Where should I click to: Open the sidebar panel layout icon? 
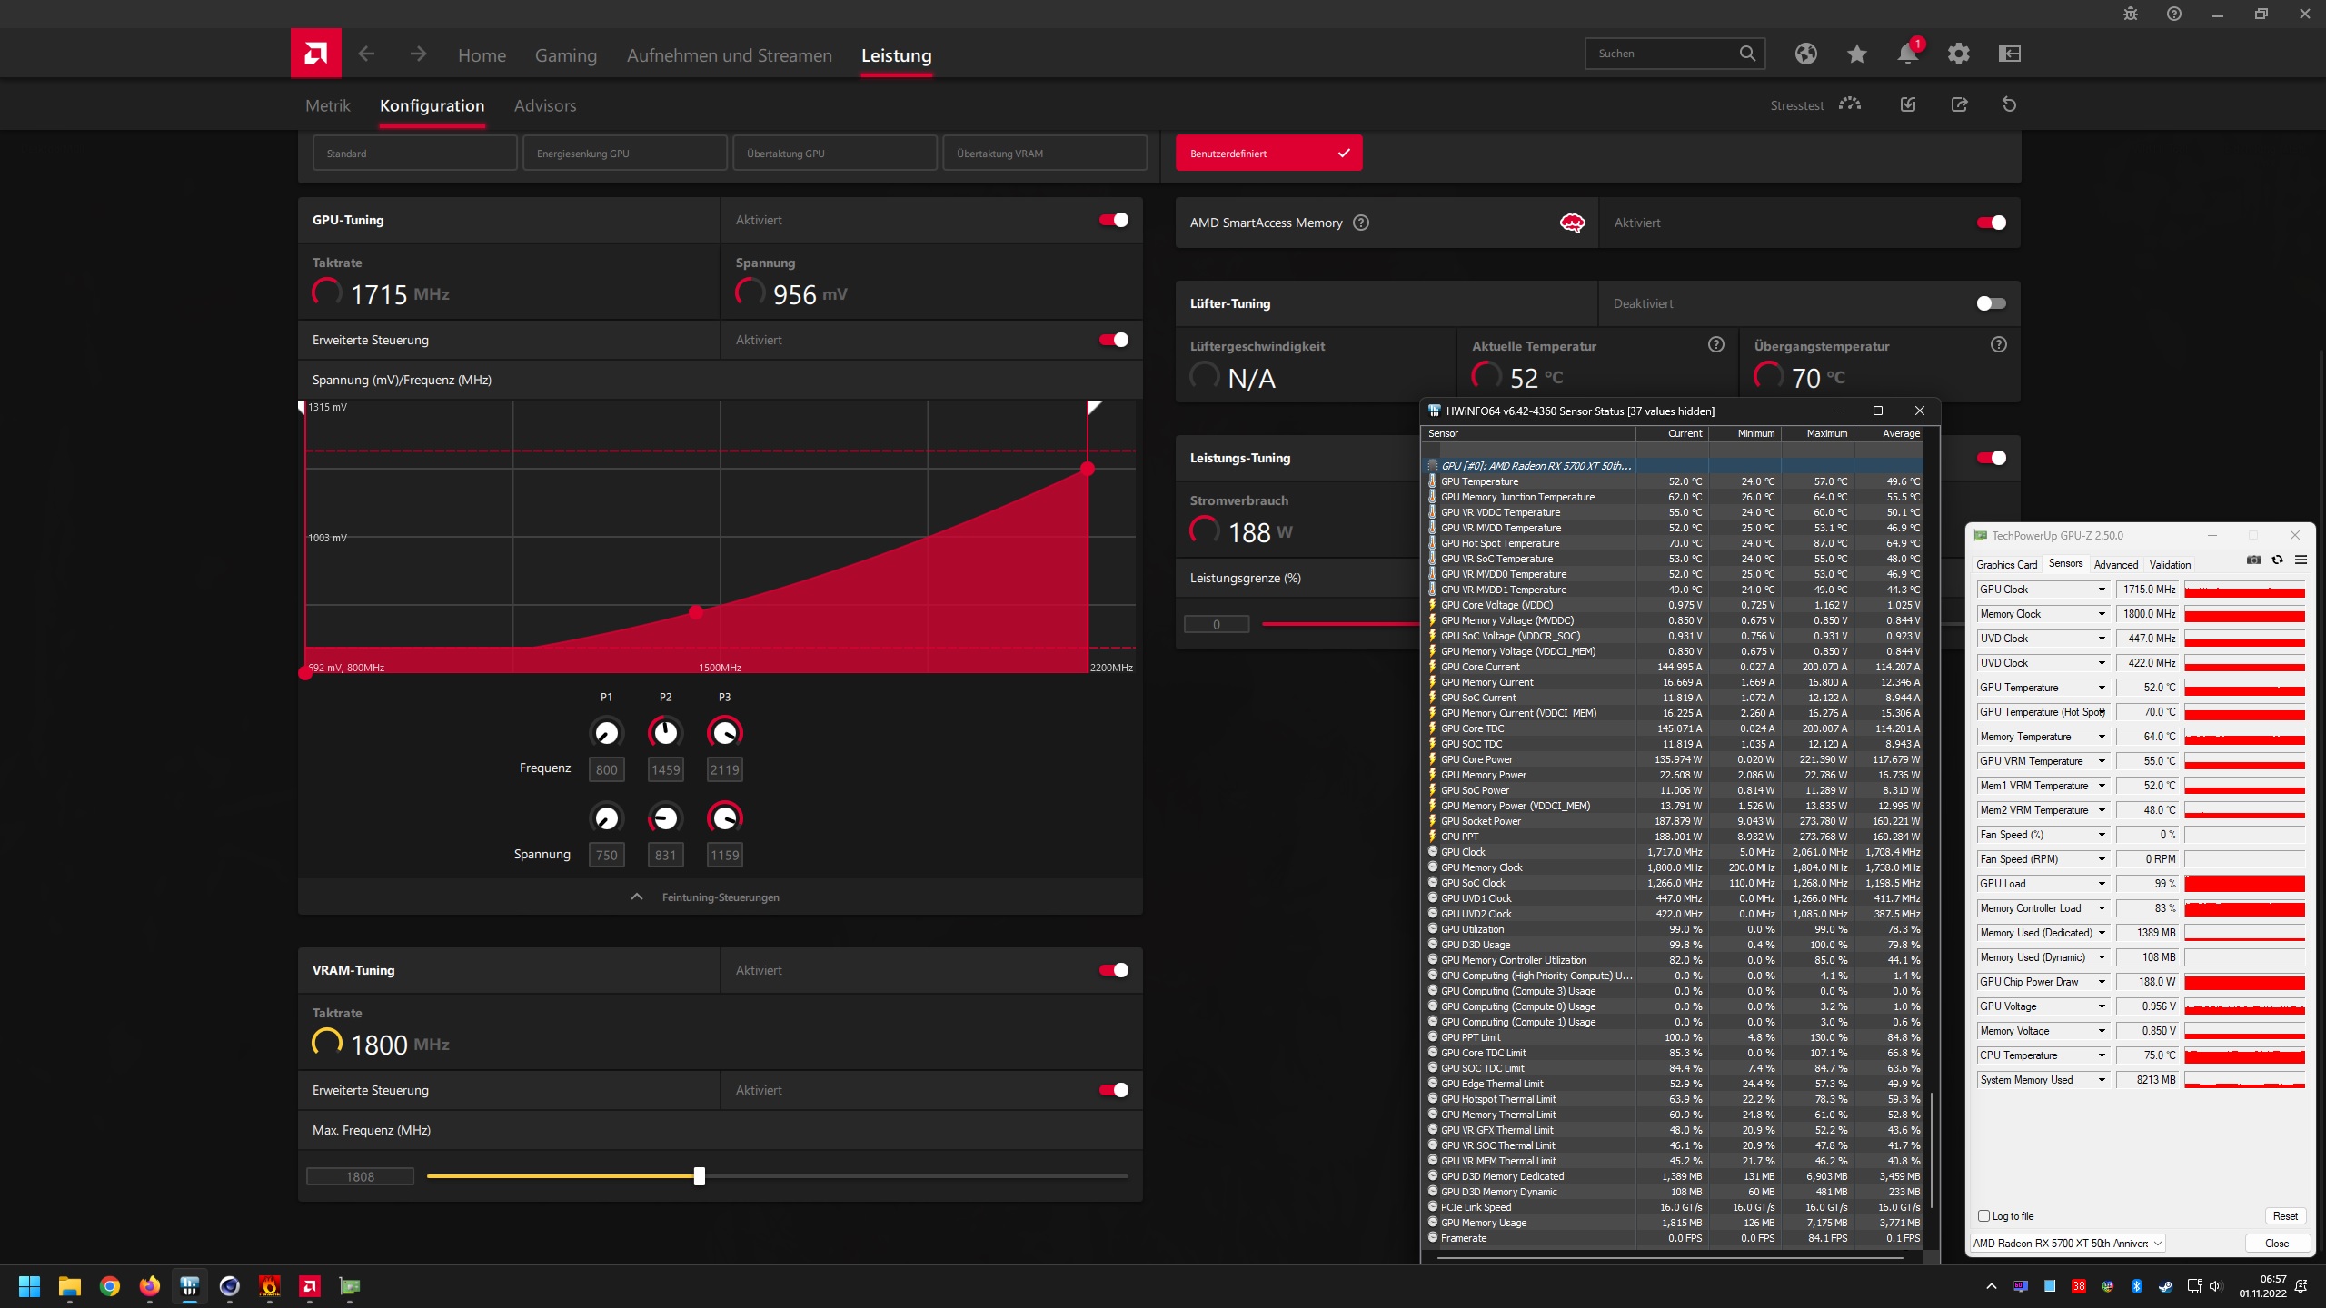[x=2010, y=54]
